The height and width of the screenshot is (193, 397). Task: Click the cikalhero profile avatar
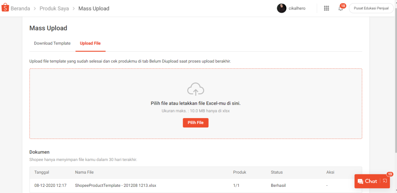click(x=281, y=8)
